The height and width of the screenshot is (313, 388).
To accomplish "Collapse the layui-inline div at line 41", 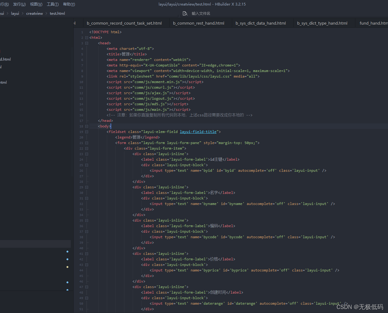I will (x=87, y=254).
